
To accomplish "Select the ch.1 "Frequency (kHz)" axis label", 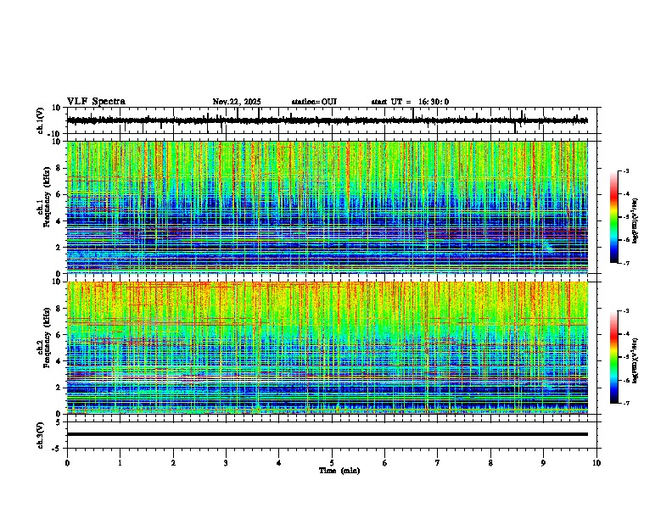I will pos(47,196).
